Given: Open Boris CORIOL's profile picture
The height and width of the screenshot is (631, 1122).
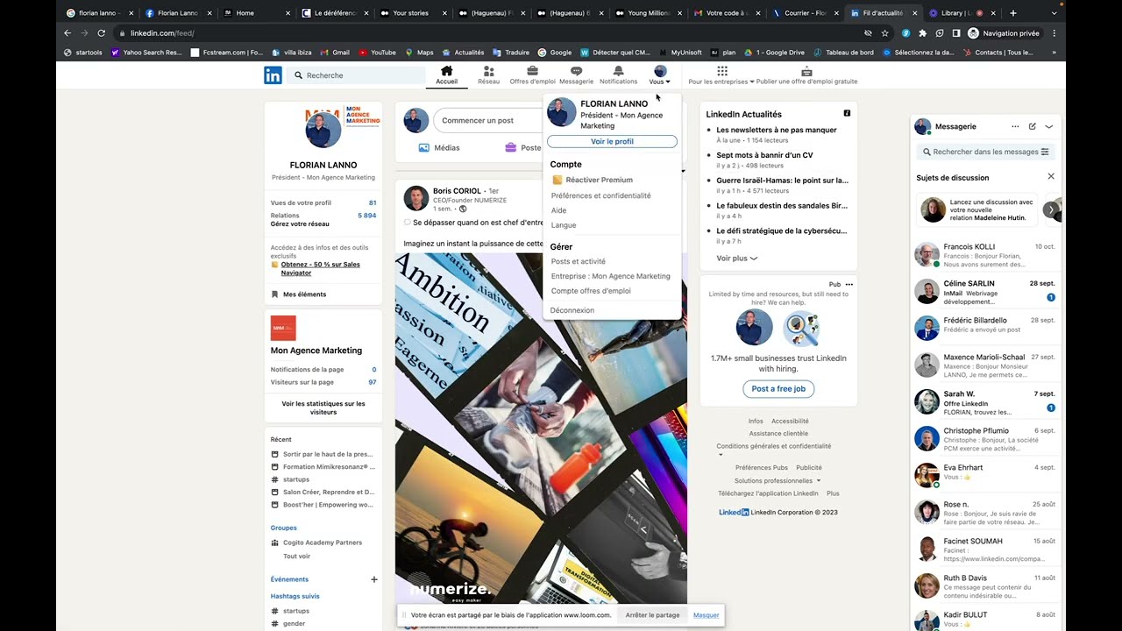Looking at the screenshot, I should (x=416, y=199).
